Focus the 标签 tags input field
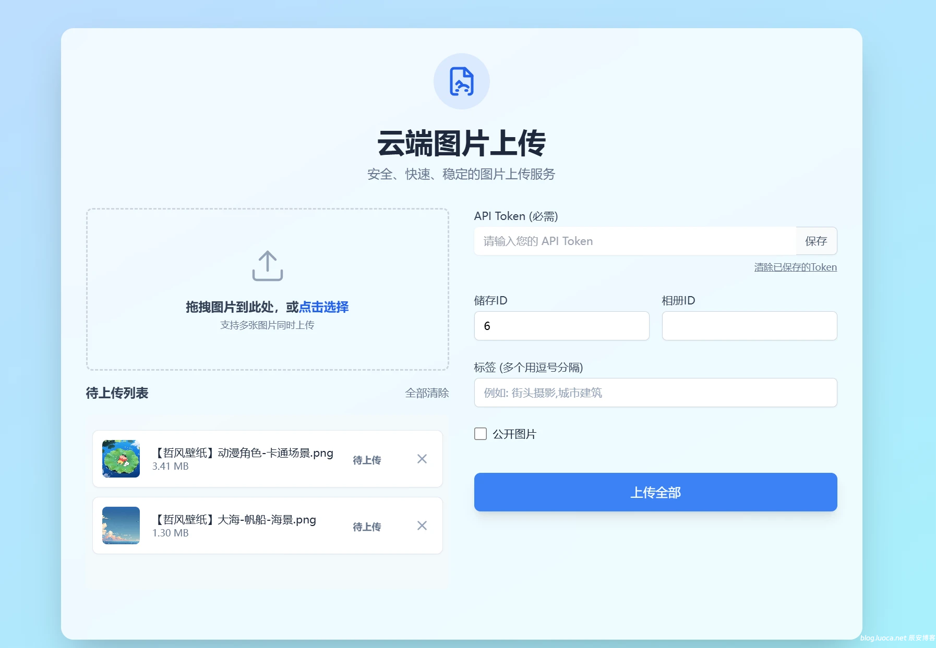 tap(655, 393)
